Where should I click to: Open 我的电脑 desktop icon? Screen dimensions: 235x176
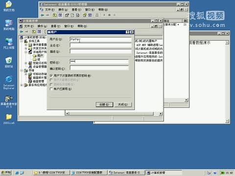click(x=9, y=25)
